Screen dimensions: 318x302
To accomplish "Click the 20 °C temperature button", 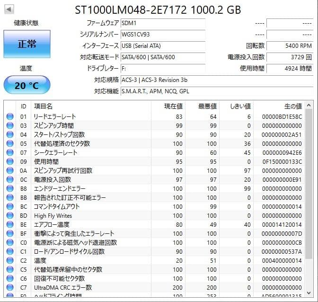I will click(27, 85).
